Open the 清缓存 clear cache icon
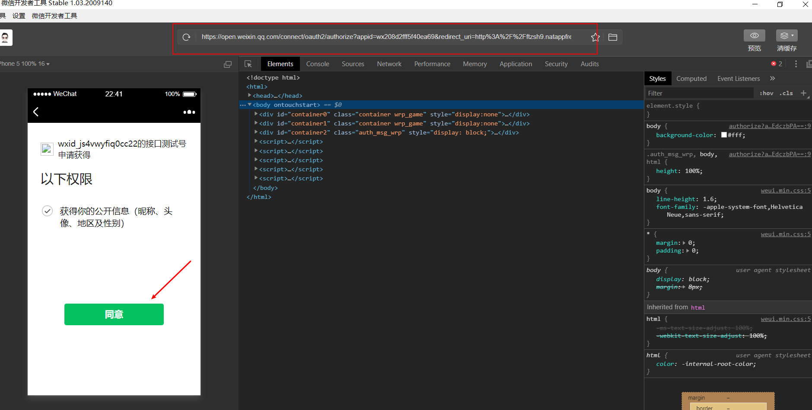The image size is (812, 410). tap(787, 35)
